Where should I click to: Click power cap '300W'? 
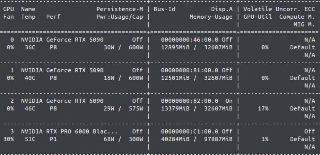[x=136, y=139]
